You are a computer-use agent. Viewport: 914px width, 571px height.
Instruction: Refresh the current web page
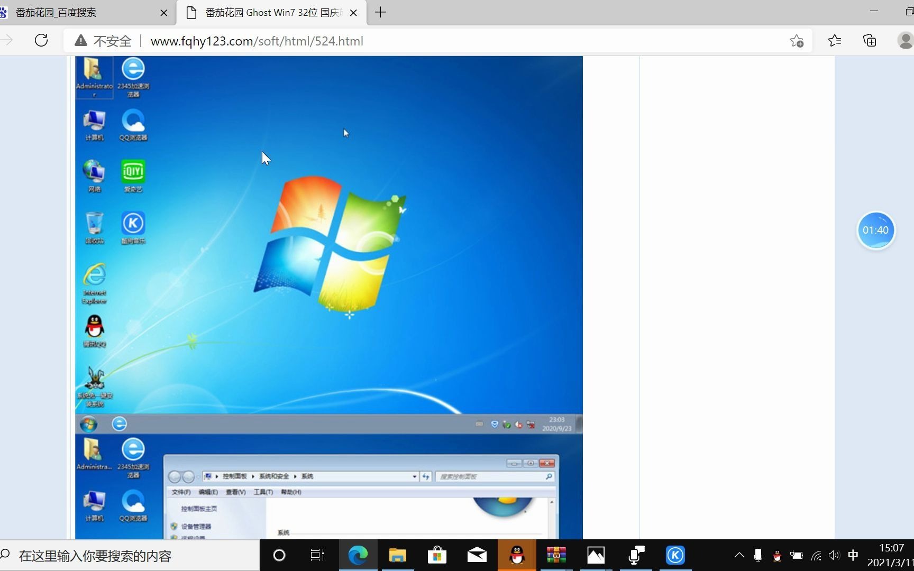41,41
